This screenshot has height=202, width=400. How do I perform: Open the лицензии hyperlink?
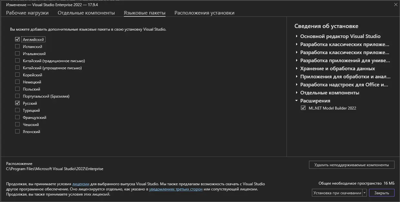[x=81, y=184]
